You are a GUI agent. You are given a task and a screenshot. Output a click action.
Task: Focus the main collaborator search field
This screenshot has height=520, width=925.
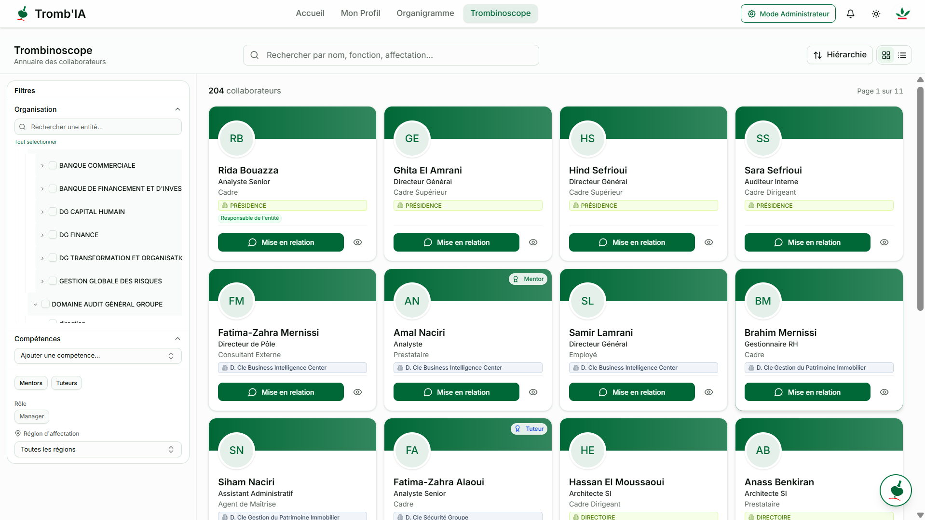(x=391, y=55)
